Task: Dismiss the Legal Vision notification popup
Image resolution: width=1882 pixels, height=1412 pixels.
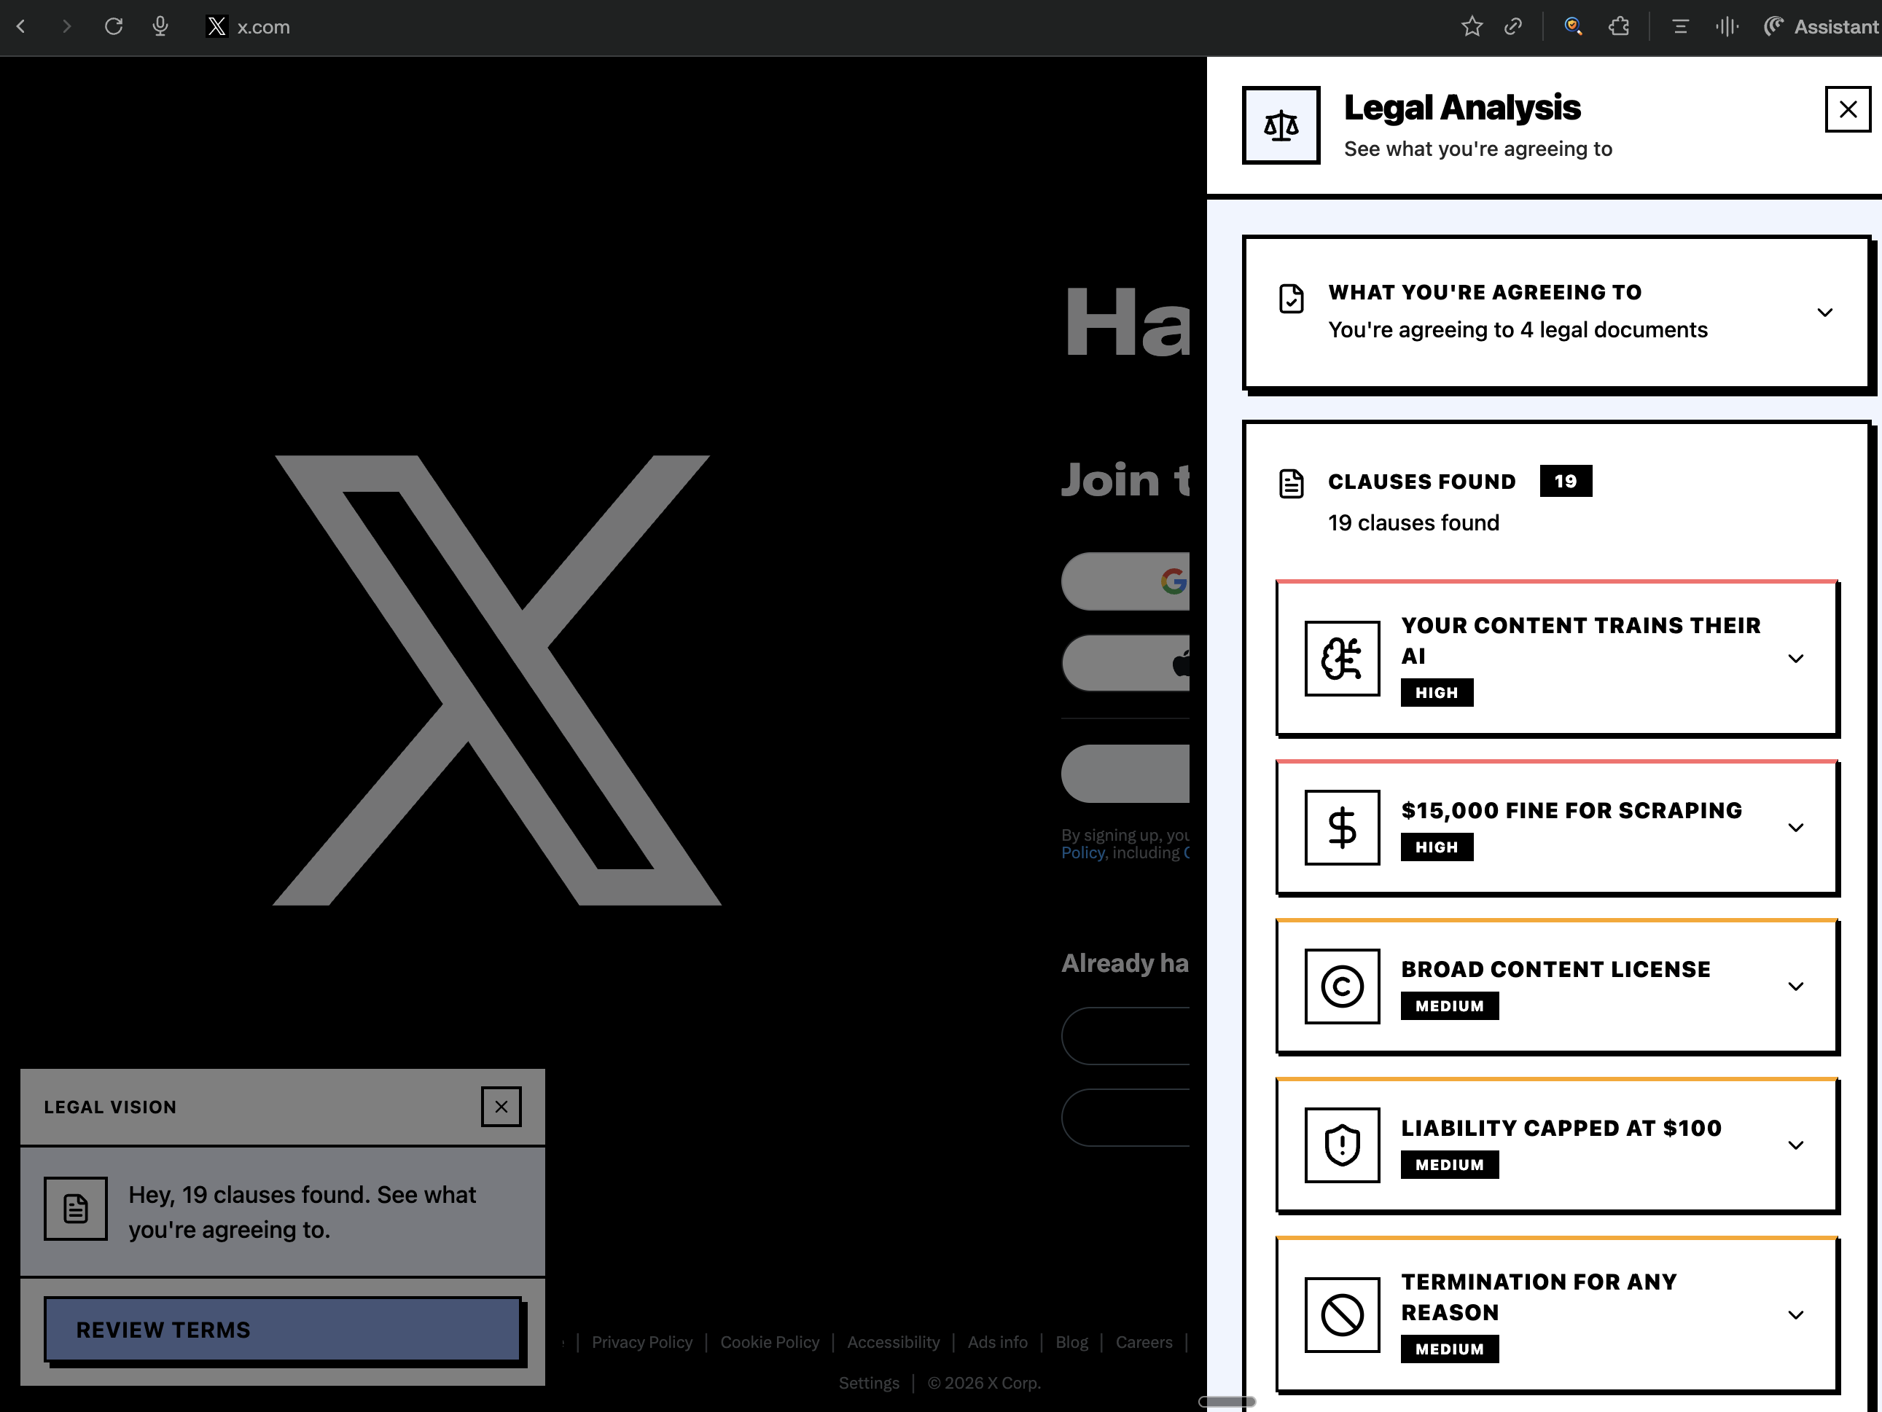Action: pos(501,1107)
